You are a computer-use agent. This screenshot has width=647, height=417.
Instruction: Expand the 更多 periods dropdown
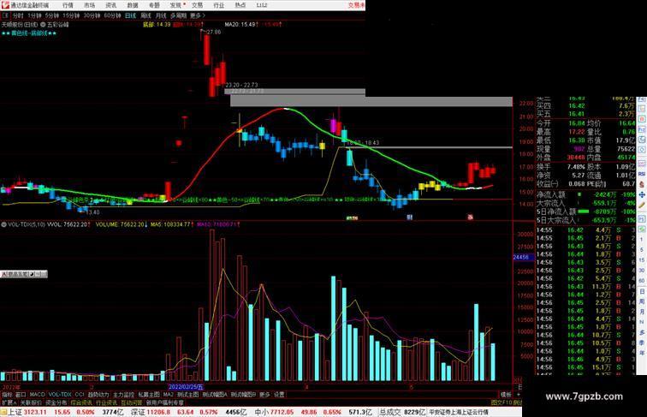pyautogui.click(x=197, y=15)
